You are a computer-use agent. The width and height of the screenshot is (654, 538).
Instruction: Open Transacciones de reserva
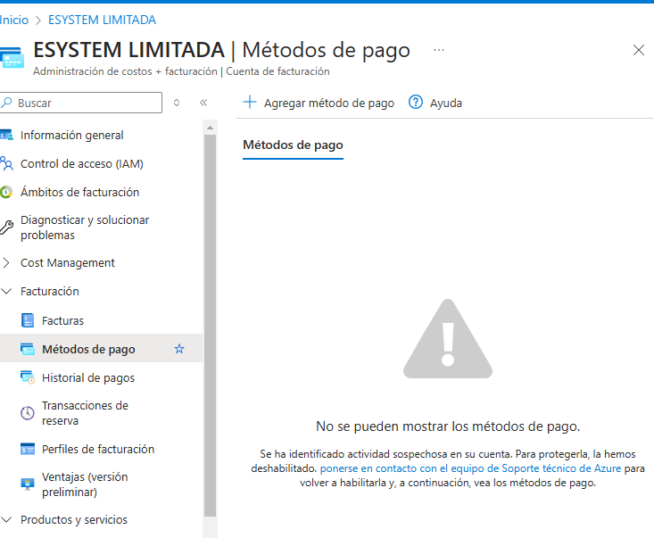(x=85, y=413)
